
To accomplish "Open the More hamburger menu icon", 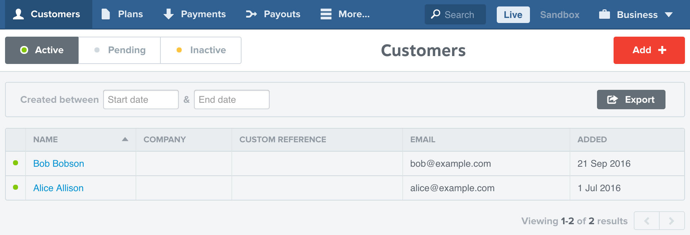I will click(326, 14).
